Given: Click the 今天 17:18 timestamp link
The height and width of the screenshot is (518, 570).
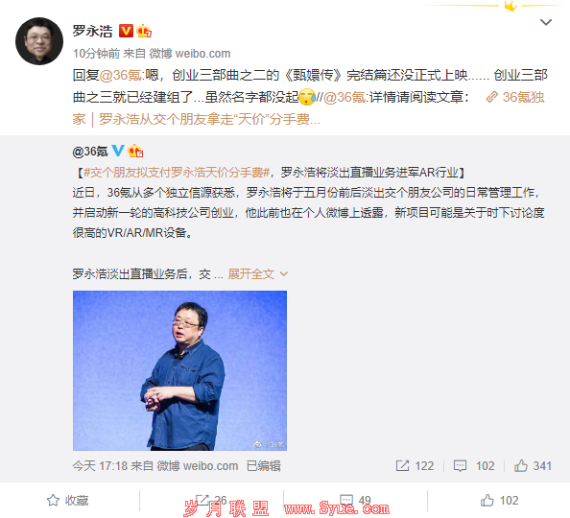Looking at the screenshot, I should (100, 465).
